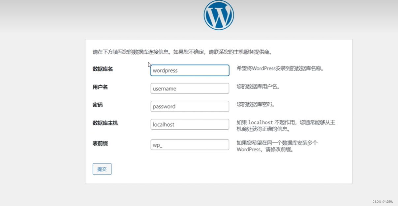Click the 密码 label
The width and height of the screenshot is (398, 206).
[98, 105]
